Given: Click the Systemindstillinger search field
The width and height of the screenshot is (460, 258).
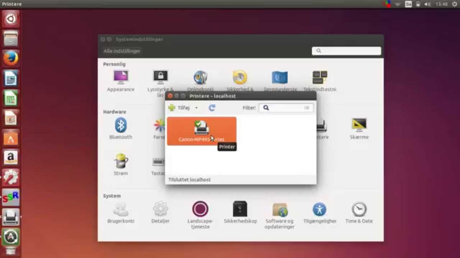Looking at the screenshot, I should [346, 51].
